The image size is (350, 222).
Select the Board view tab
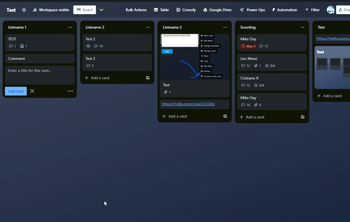click(x=85, y=10)
